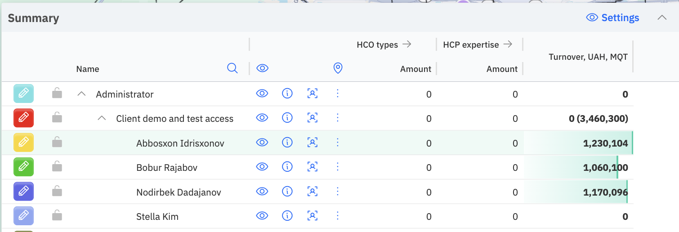Open info icon for Administrator
Image resolution: width=679 pixels, height=232 pixels.
pyautogui.click(x=287, y=94)
